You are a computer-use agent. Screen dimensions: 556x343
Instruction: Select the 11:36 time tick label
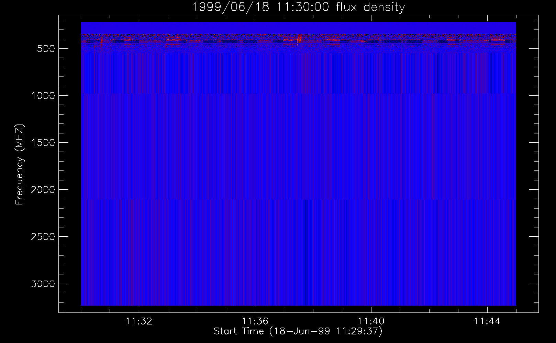pyautogui.click(x=255, y=321)
